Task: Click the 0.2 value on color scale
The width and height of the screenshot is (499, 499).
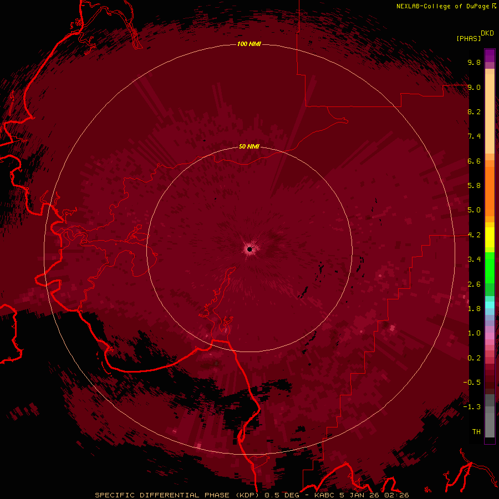Action: (x=474, y=358)
